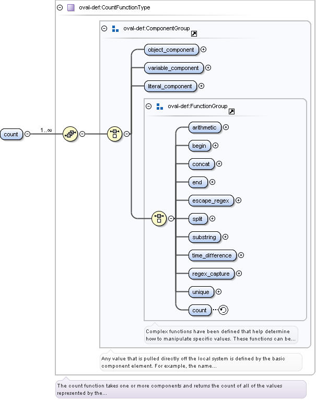Select the regex_capture element node
Screen dimensions: 316x400
pos(212,274)
